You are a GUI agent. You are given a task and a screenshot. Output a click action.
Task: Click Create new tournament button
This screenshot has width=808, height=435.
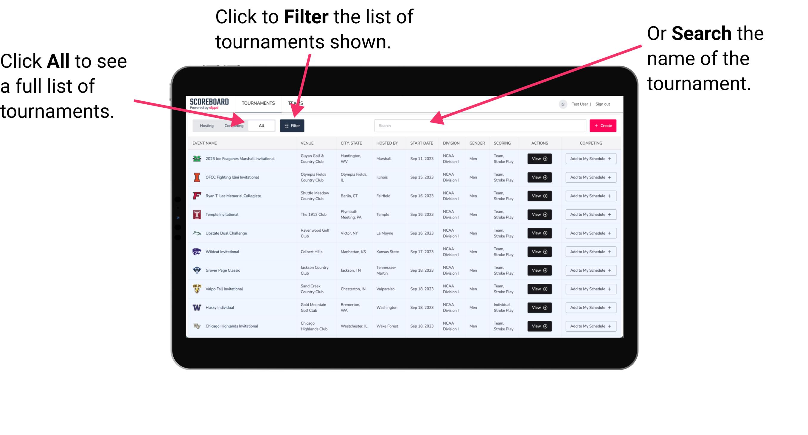pos(604,125)
